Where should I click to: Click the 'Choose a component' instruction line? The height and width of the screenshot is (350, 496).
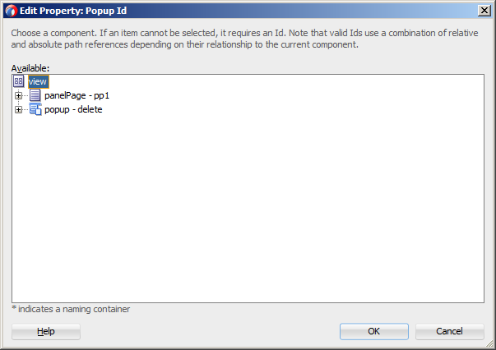click(x=244, y=33)
